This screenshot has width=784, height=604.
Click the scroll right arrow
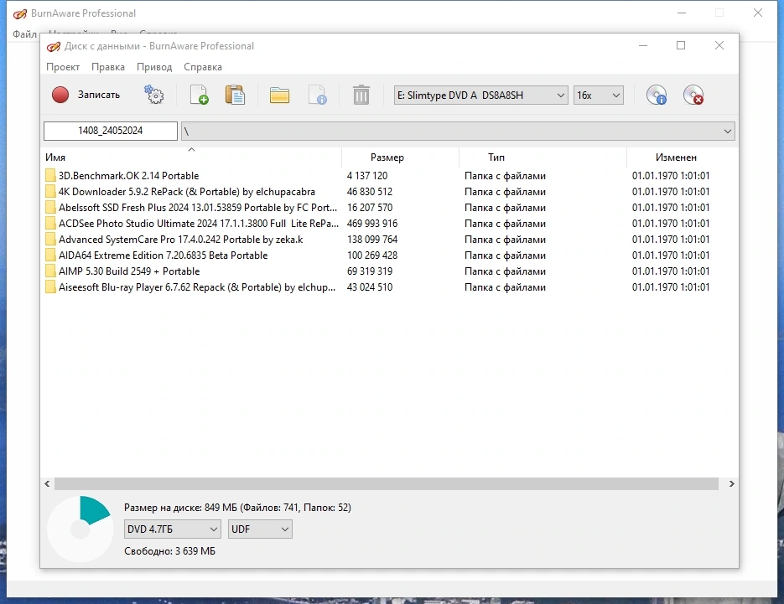pyautogui.click(x=731, y=483)
